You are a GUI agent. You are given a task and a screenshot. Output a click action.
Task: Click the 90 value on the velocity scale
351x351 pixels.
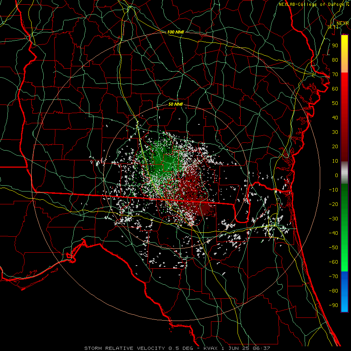pyautogui.click(x=335, y=46)
